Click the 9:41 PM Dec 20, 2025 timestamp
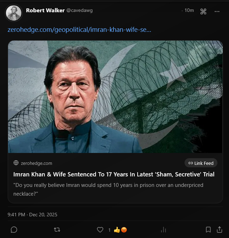Viewport: 229px width, 238px height. 32,215
